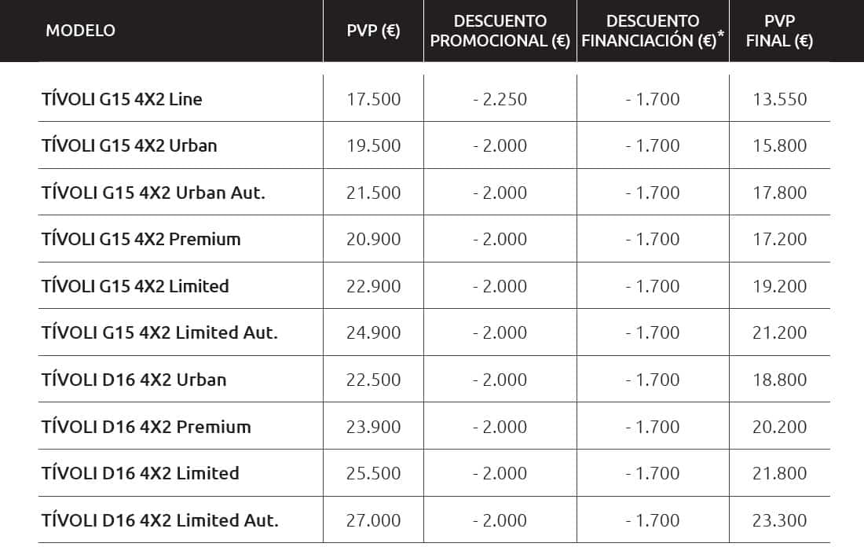Viewport: 864px width, 547px height.
Task: Select the 23.300 final price
Action: [x=779, y=520]
